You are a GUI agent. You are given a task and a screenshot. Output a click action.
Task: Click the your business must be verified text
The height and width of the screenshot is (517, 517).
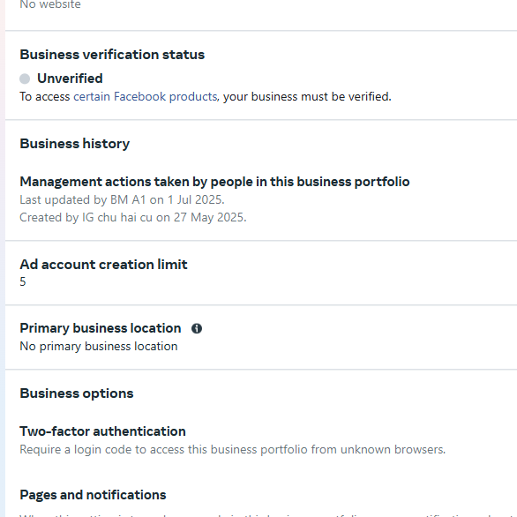click(307, 97)
